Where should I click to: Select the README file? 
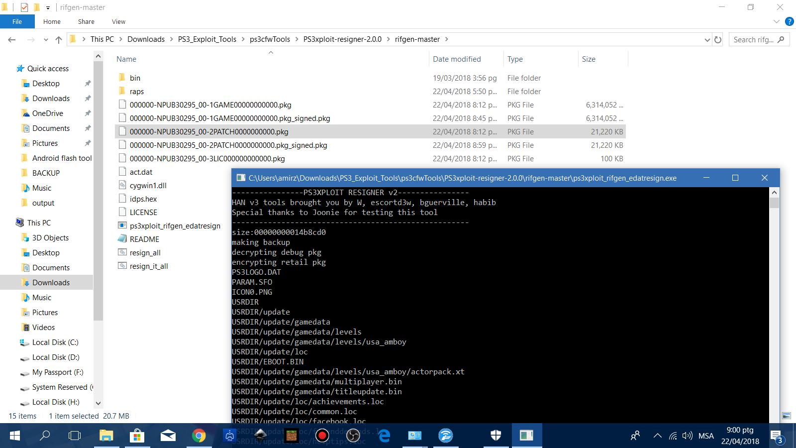coord(144,239)
